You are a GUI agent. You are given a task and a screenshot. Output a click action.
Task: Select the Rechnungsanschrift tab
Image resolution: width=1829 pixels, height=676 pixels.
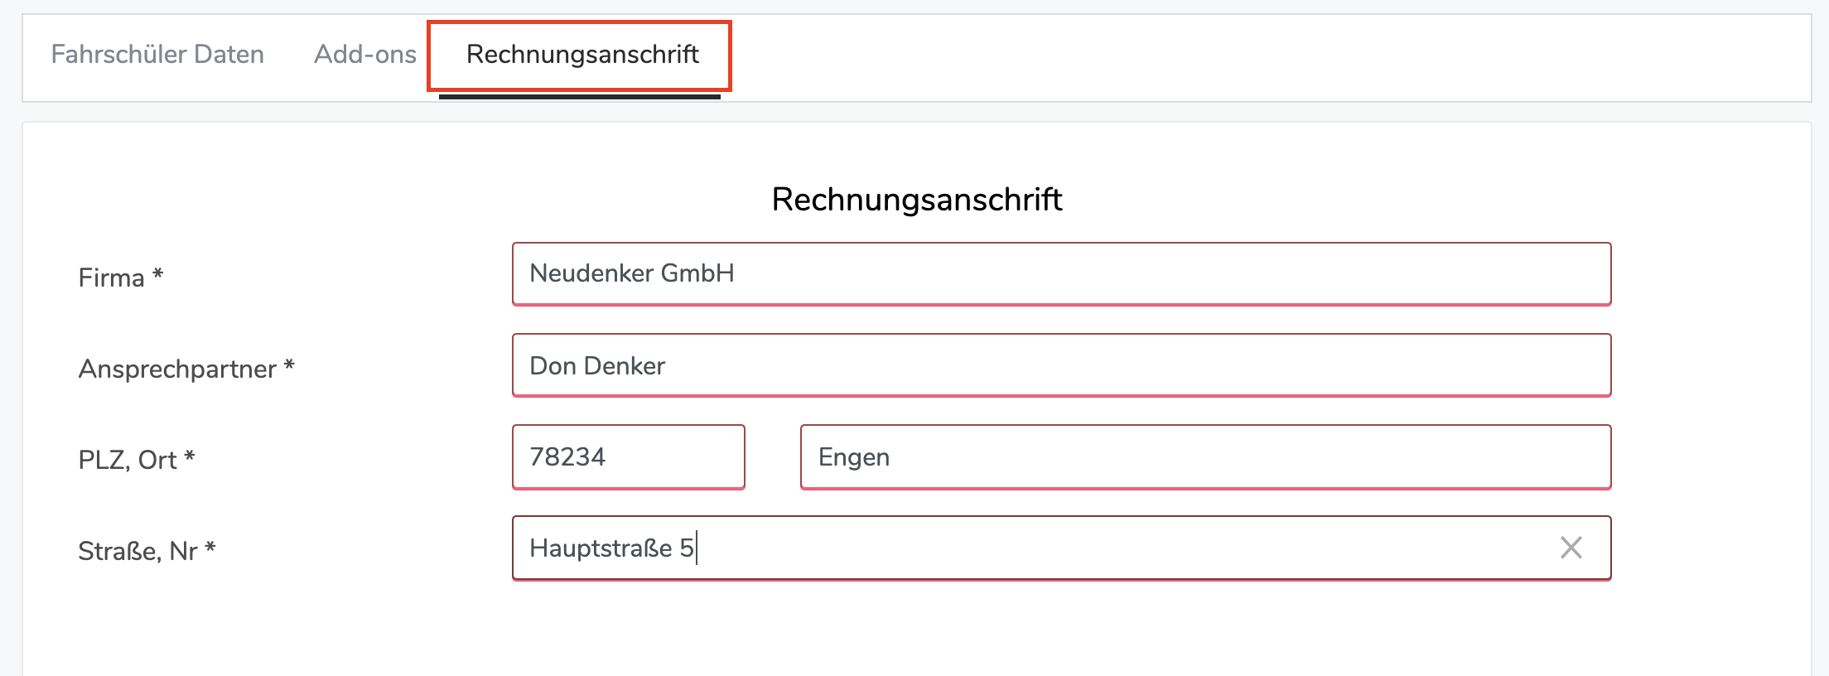[582, 55]
